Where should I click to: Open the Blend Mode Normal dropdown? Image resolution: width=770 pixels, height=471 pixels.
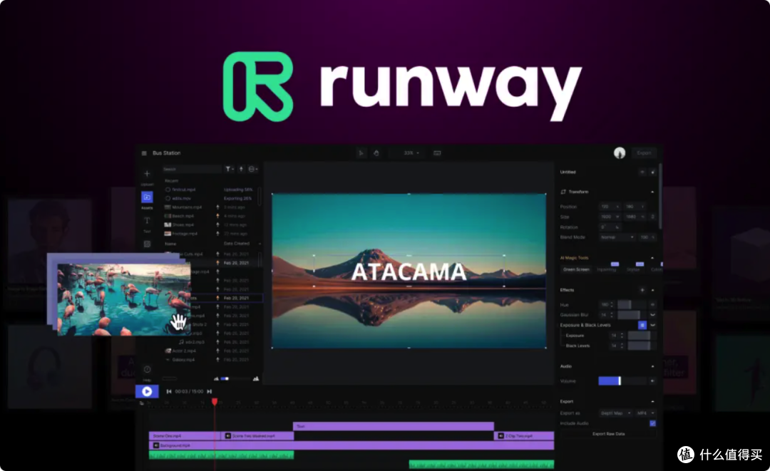point(617,237)
